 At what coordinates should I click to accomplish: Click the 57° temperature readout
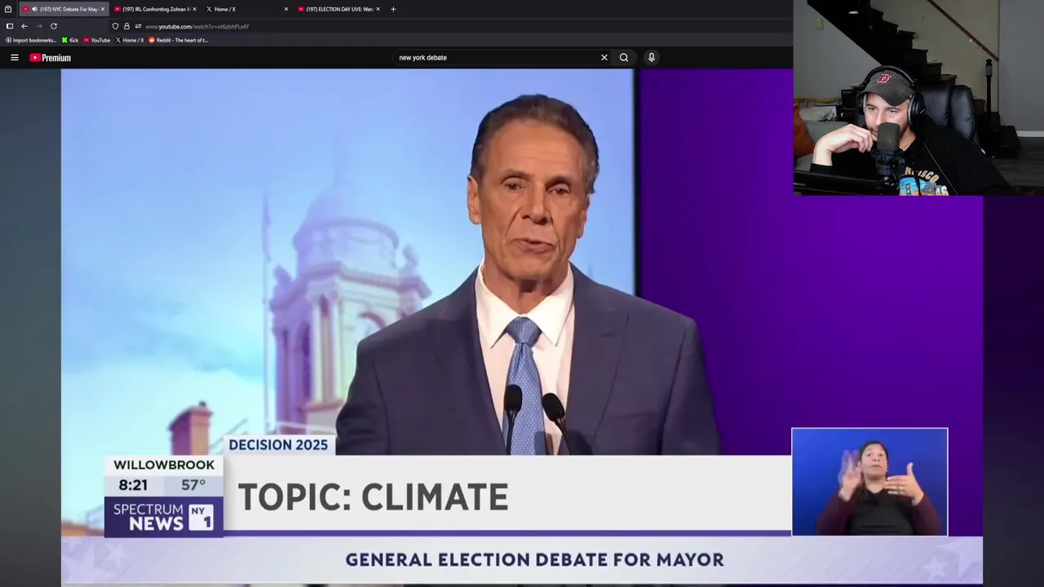(x=193, y=484)
